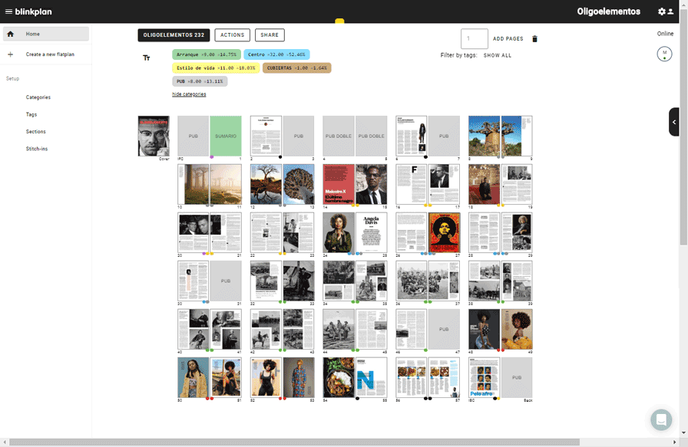
Task: Select the grey PUB category tag
Action: pos(200,81)
